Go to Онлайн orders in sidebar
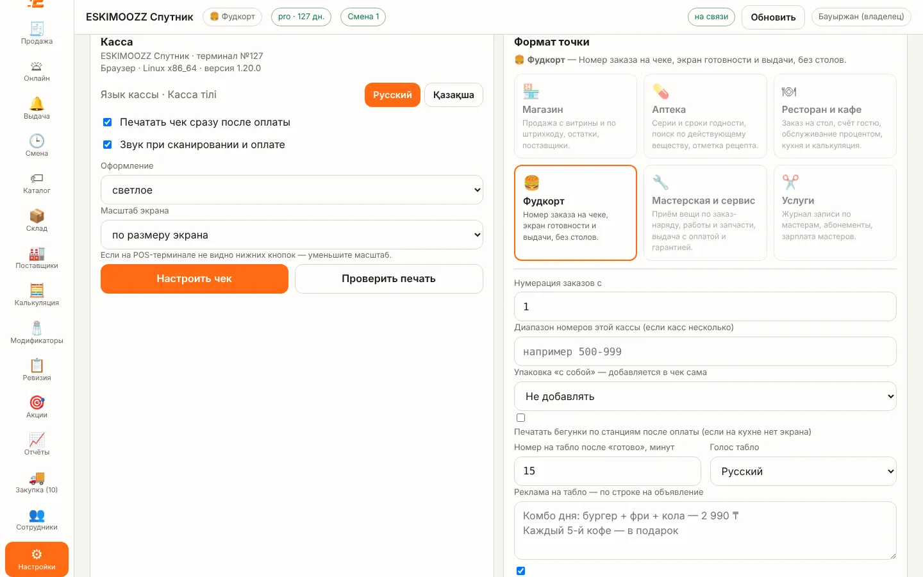The image size is (923, 577). click(x=37, y=71)
